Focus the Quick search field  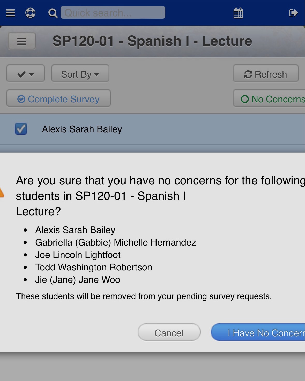coord(113,13)
